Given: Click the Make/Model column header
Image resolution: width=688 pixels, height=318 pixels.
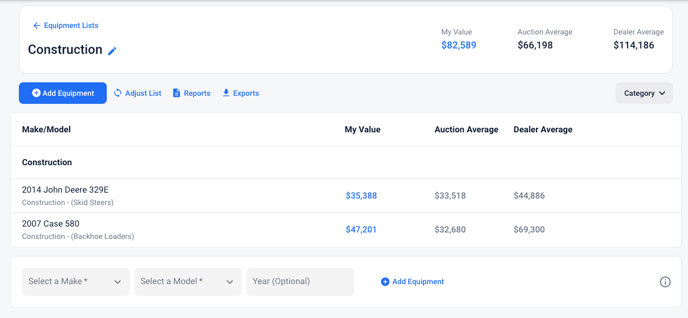Looking at the screenshot, I should pyautogui.click(x=46, y=130).
